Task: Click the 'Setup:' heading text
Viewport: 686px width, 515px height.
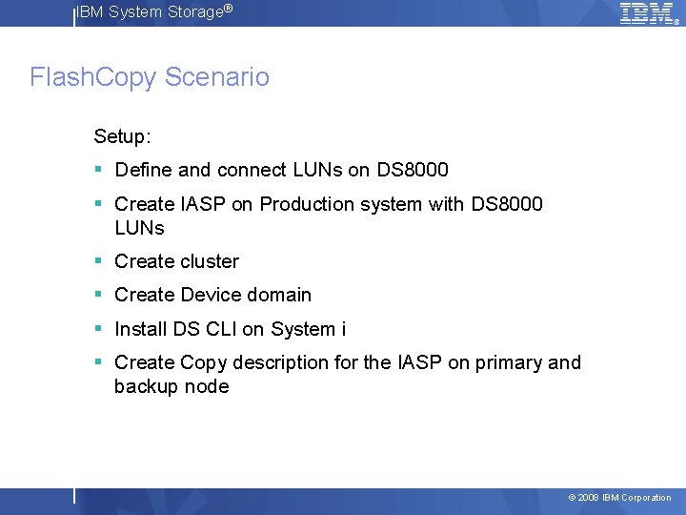Action: coord(123,136)
